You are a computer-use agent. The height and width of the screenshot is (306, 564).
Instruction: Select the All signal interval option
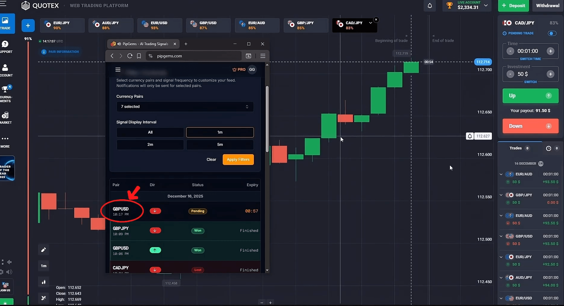click(150, 132)
